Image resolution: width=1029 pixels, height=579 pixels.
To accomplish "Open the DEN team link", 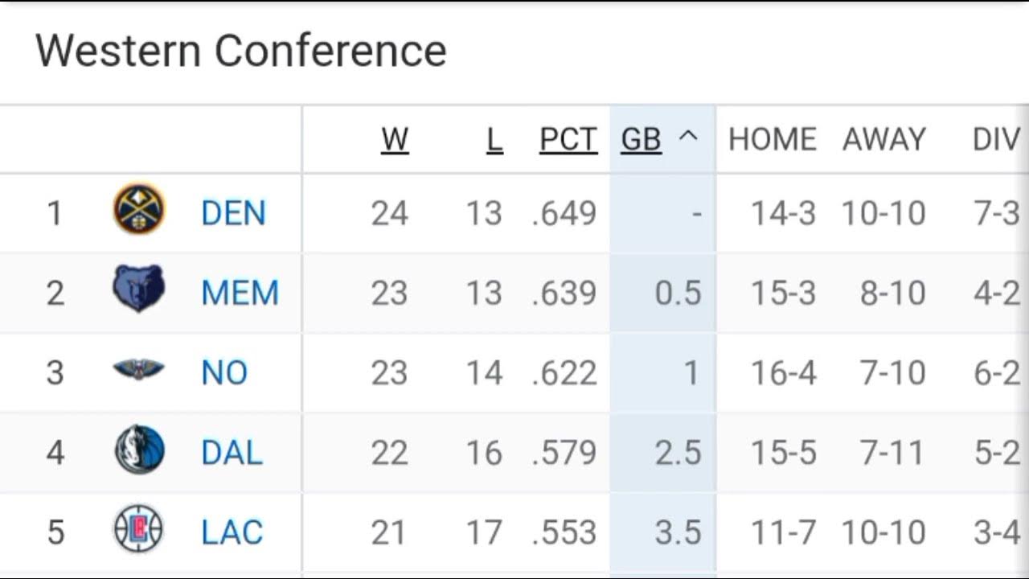I will click(233, 213).
